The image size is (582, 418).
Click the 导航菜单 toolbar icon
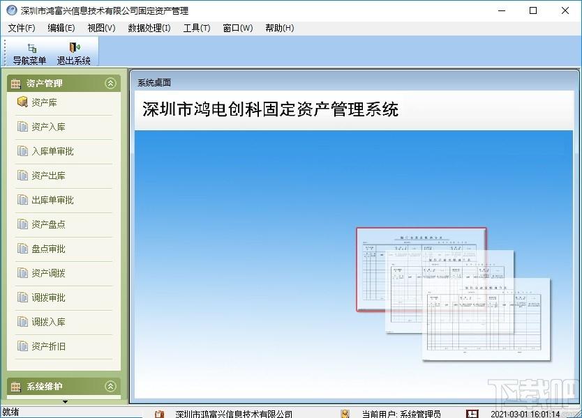[32, 48]
